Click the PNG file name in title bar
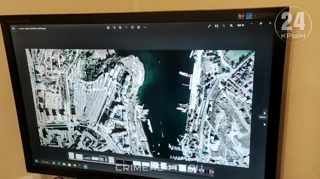320x179 pixels. pos(32,29)
